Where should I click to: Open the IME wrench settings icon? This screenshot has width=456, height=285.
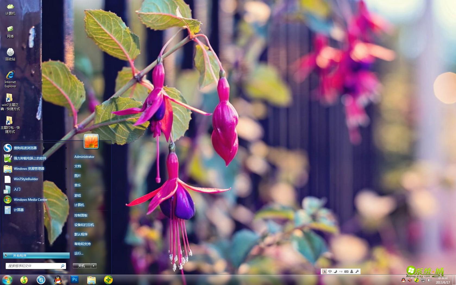pos(357,271)
